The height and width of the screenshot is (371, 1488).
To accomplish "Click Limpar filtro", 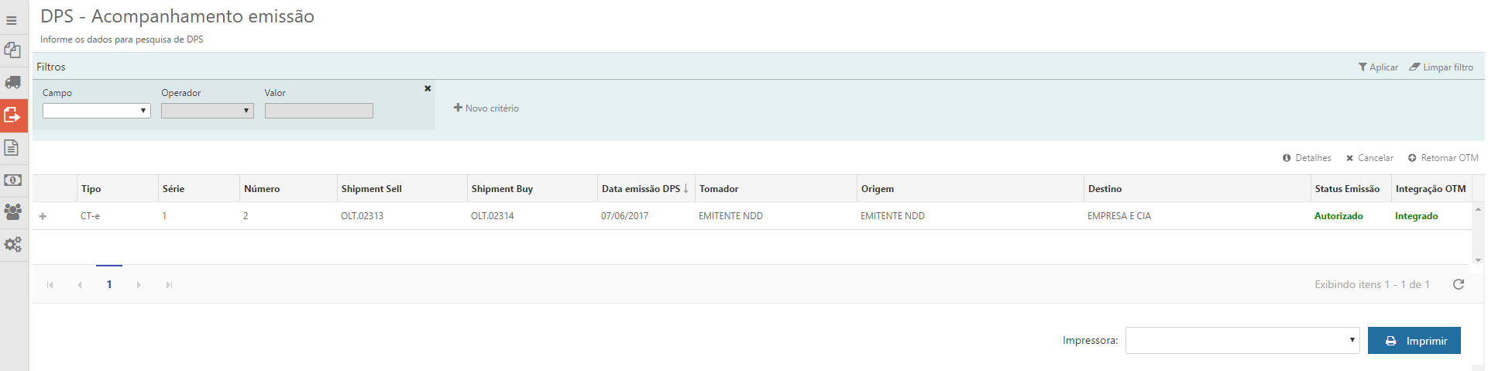I will pyautogui.click(x=1441, y=67).
